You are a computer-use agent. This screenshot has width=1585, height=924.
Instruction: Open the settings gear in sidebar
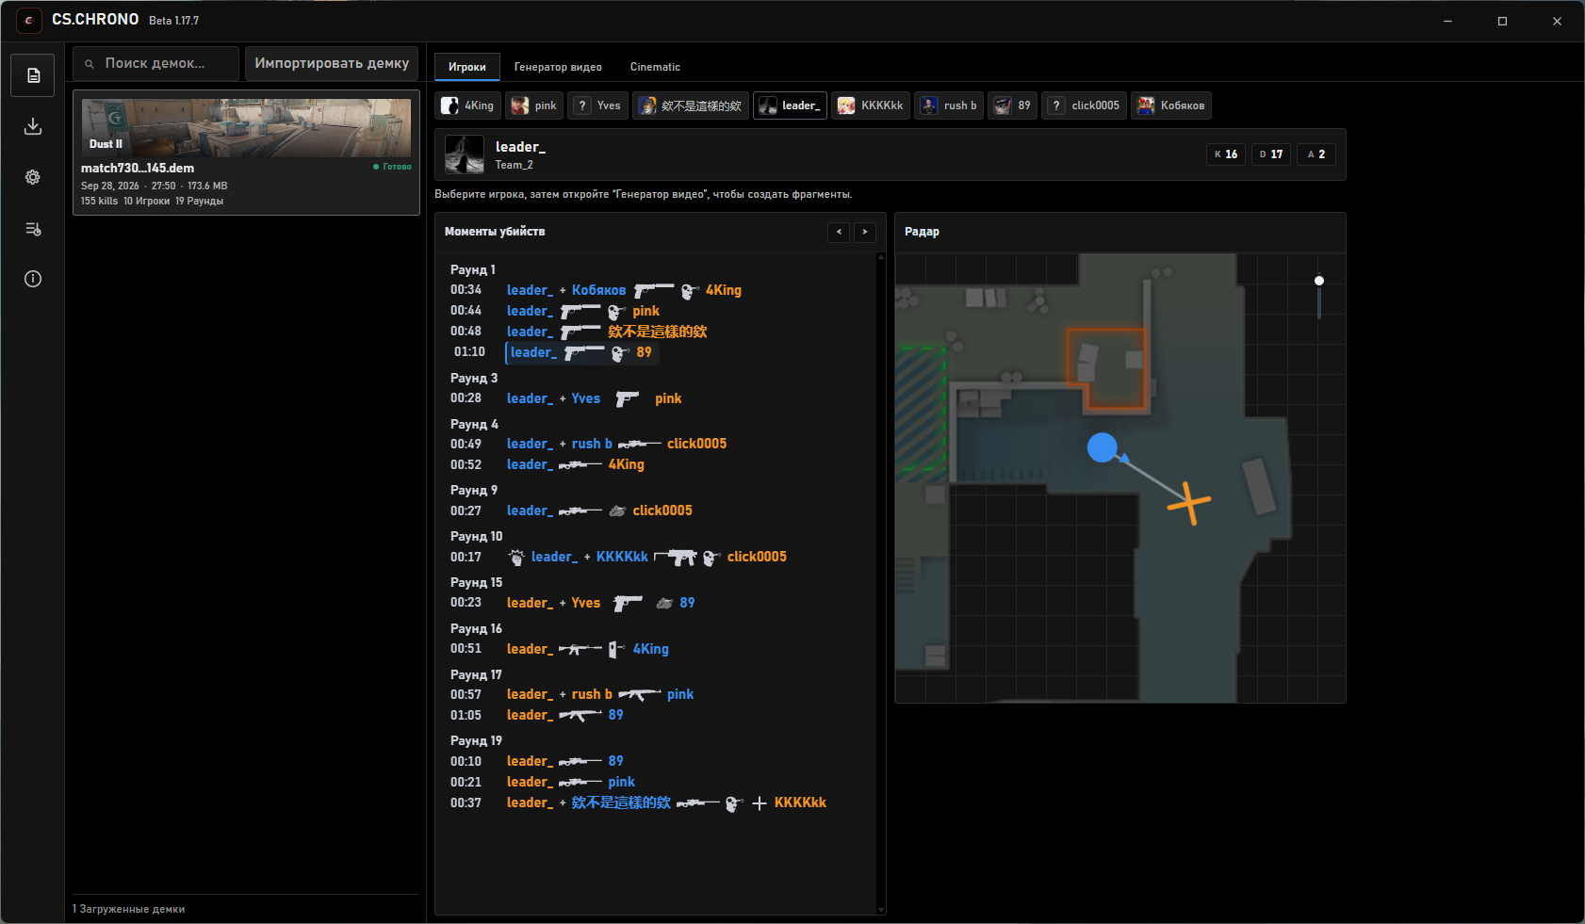click(33, 177)
